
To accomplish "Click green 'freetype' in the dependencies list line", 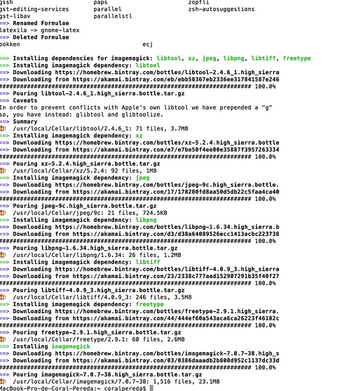I will (297, 58).
